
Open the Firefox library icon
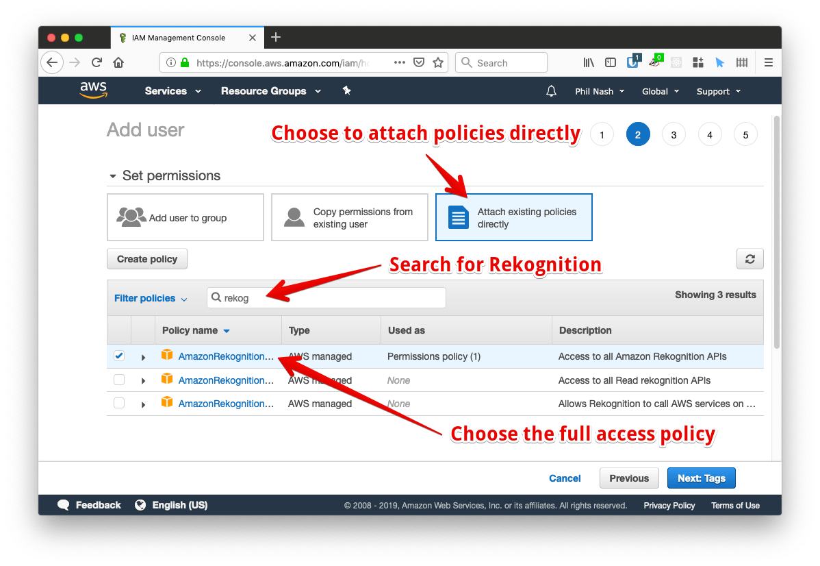click(589, 62)
